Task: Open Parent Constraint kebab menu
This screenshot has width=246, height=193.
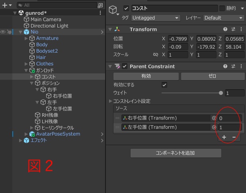Action: click(241, 66)
